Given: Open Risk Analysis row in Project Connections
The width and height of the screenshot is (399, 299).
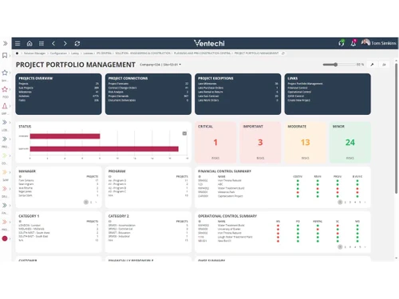Looking at the screenshot, I should point(148,92).
